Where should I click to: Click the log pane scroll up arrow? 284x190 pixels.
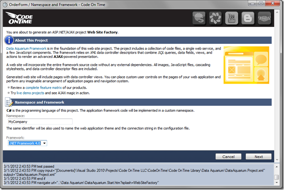pyautogui.click(x=277, y=167)
